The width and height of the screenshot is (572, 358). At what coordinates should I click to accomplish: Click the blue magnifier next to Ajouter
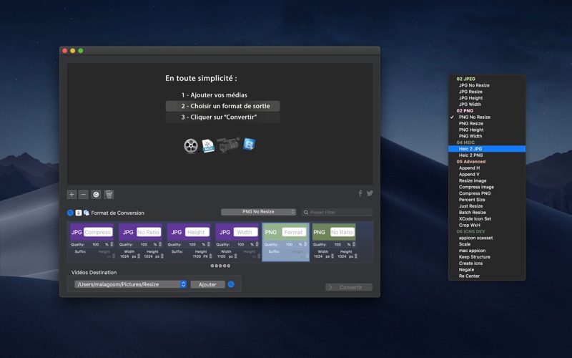[x=231, y=284]
